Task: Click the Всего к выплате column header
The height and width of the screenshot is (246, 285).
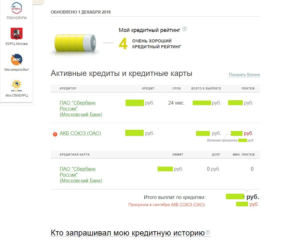Action: coord(206,89)
